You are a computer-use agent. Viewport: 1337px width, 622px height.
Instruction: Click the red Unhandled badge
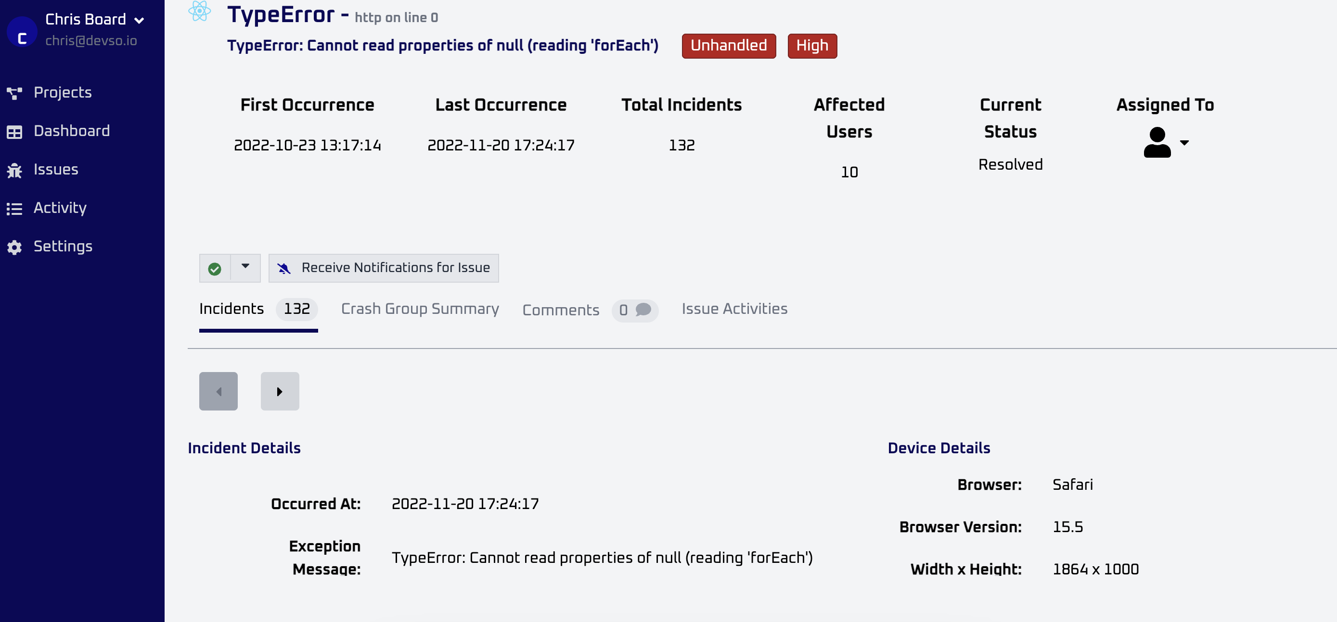point(729,46)
